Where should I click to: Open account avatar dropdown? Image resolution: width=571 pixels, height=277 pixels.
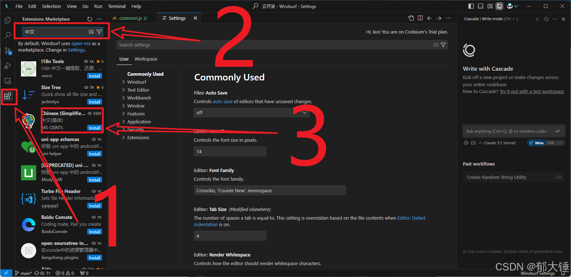(x=512, y=6)
